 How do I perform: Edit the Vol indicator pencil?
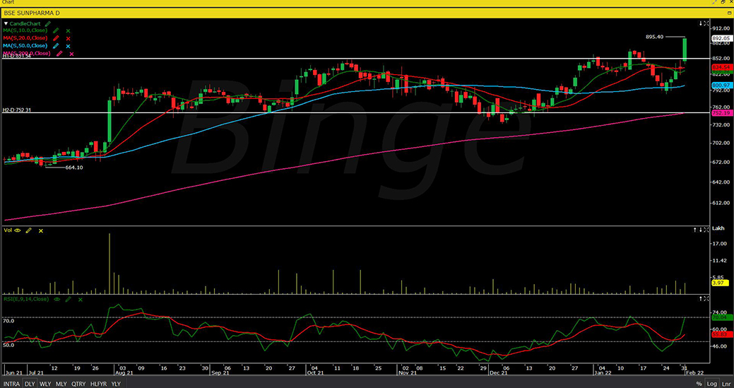[28, 230]
